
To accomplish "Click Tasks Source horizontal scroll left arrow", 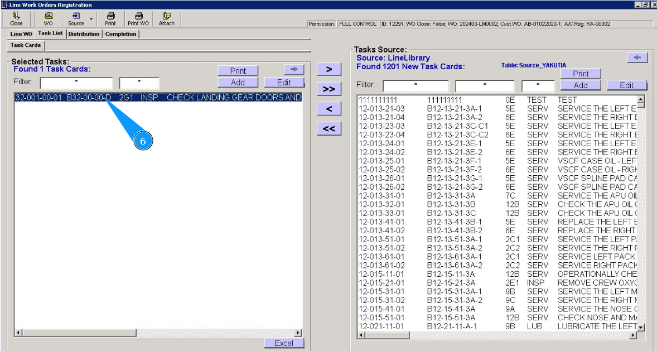I will point(361,335).
